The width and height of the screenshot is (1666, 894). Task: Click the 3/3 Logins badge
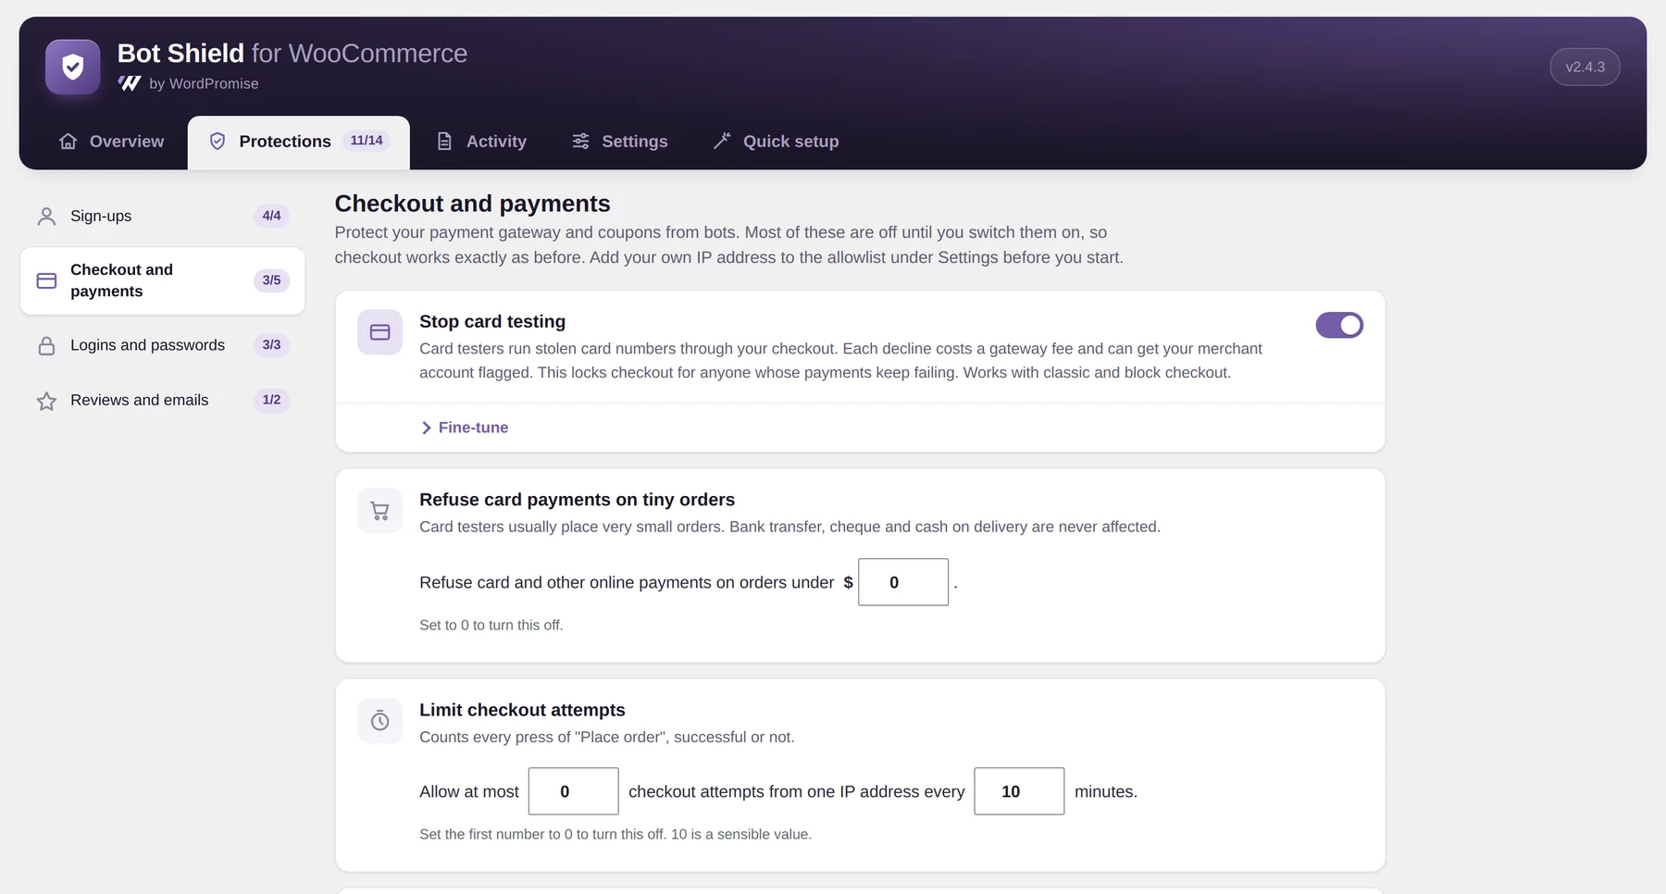coord(271,345)
